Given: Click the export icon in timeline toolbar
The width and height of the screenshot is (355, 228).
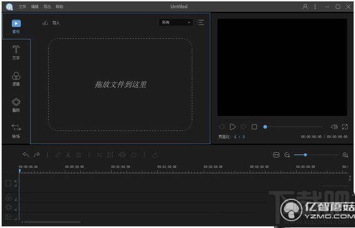Looking at the screenshot, I should [x=155, y=155].
